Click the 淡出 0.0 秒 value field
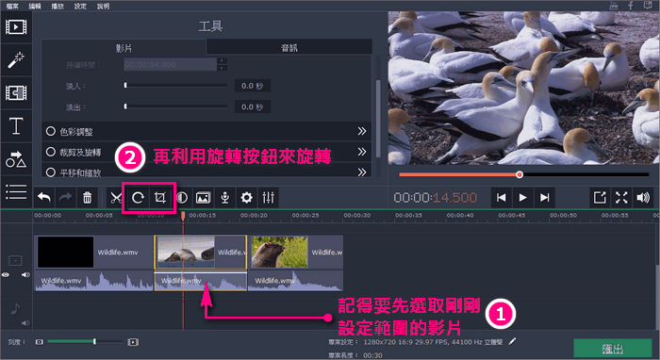660x360 pixels. tap(252, 106)
